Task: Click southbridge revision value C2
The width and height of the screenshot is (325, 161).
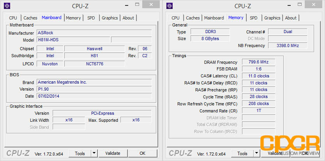Action: click(x=145, y=56)
